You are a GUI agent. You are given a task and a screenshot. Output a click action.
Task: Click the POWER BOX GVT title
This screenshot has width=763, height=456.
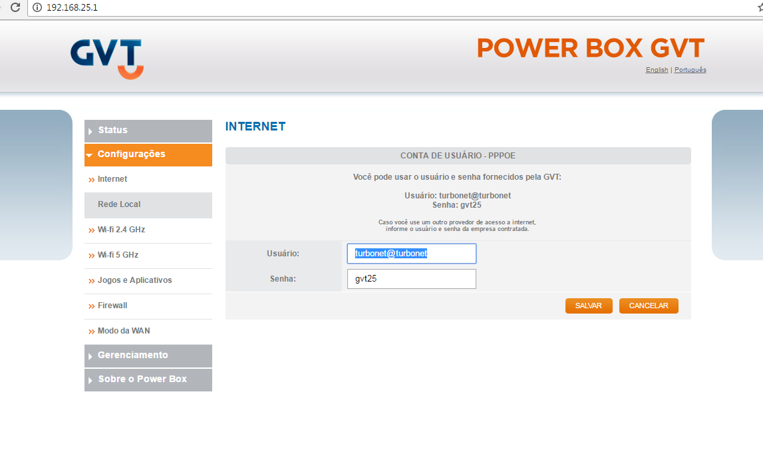click(x=590, y=48)
